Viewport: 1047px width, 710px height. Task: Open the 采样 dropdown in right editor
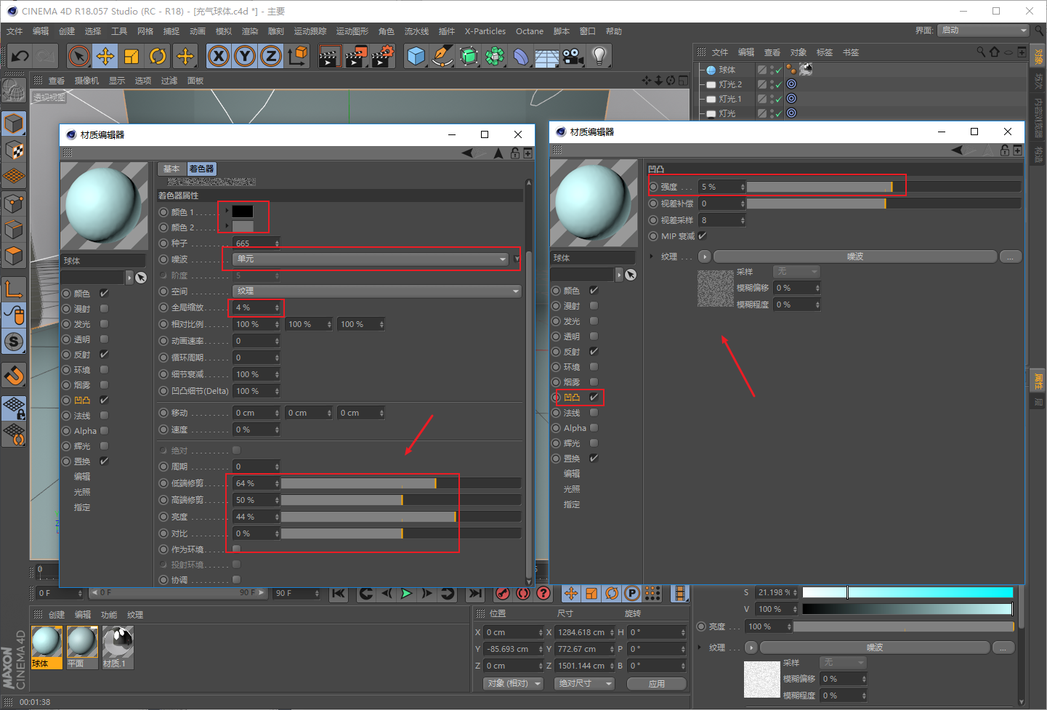796,272
